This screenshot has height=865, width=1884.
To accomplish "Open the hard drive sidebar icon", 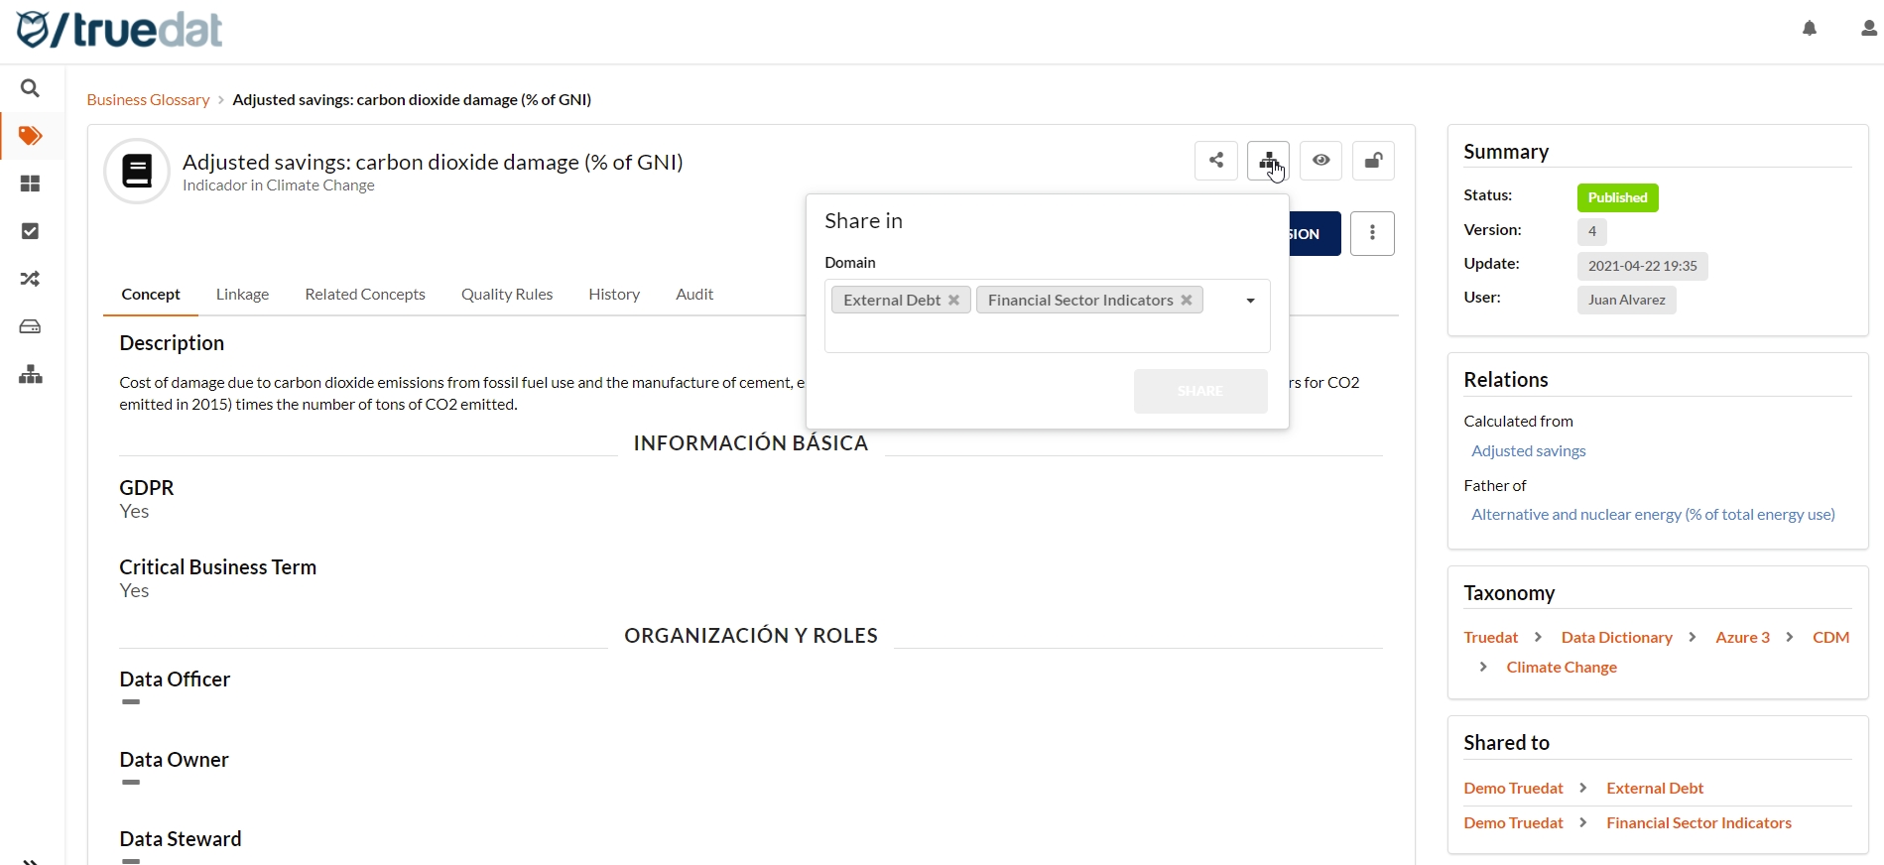I will 31,327.
